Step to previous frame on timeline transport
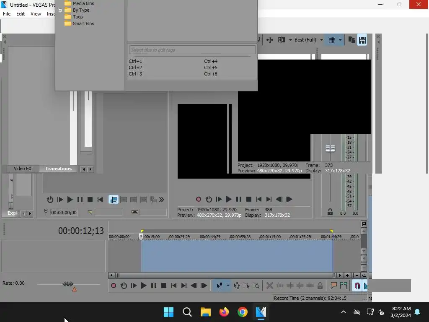 coord(194,286)
